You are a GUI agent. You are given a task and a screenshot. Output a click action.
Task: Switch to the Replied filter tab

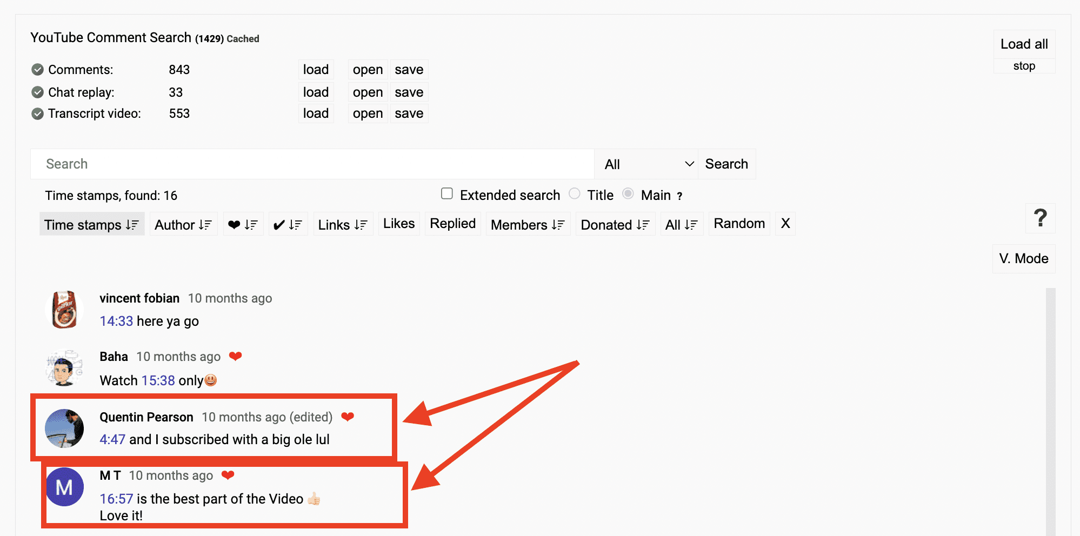[452, 223]
